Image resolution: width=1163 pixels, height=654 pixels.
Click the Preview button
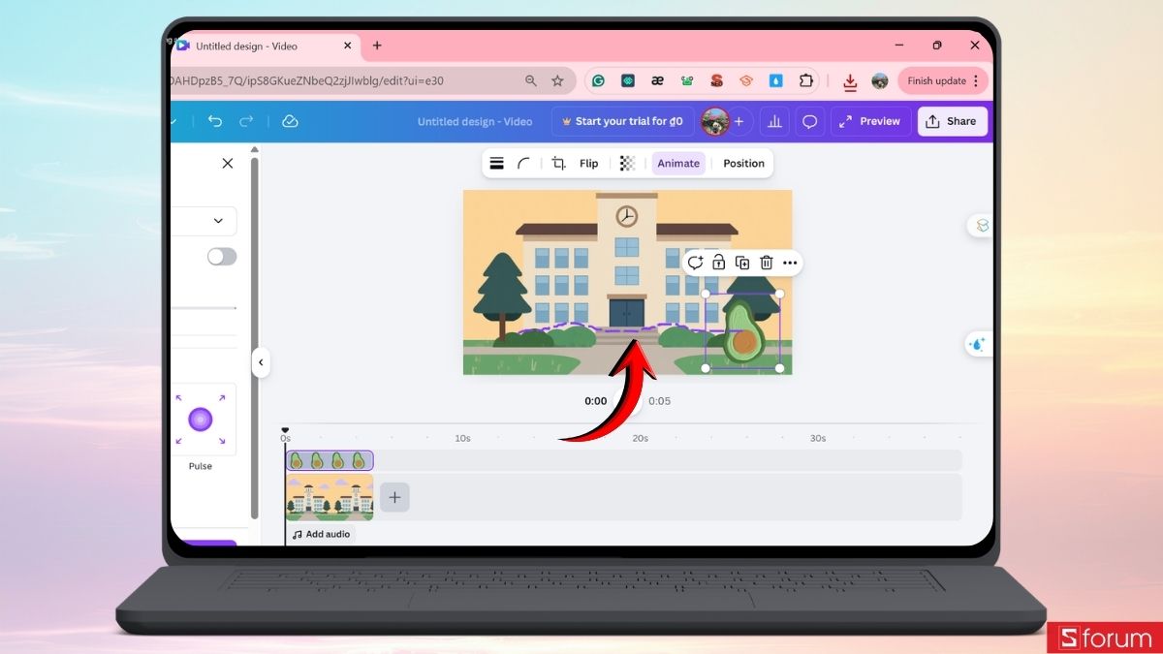point(869,121)
